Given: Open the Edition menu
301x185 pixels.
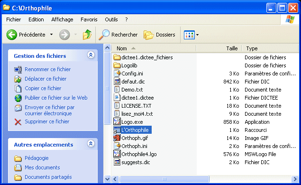Looking at the screenshot, I should pos(36,19).
